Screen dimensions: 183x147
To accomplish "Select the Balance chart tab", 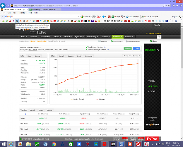I will (71, 56).
